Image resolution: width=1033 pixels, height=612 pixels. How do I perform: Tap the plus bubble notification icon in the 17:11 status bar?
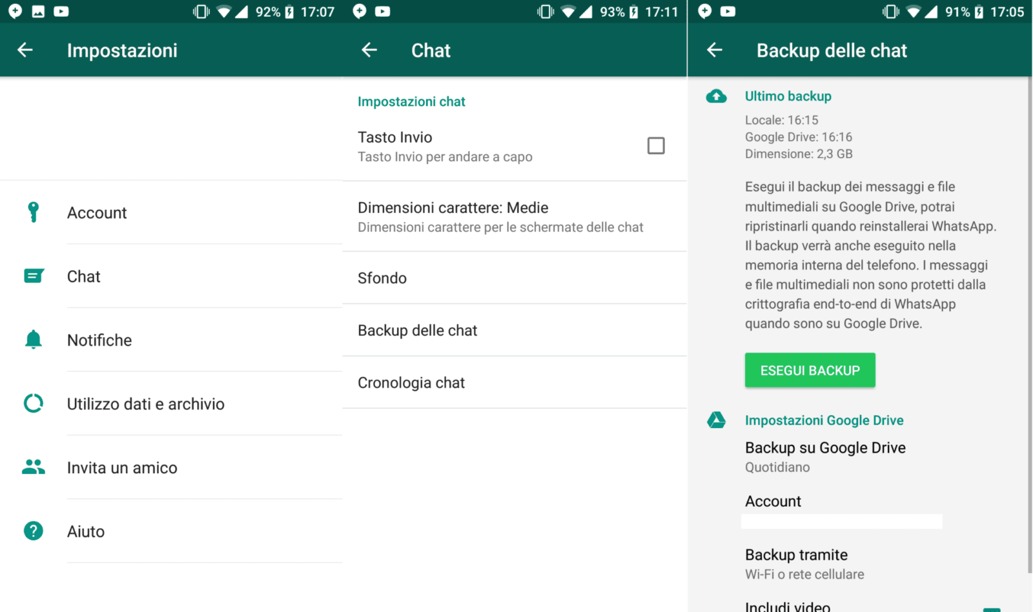[x=360, y=12]
